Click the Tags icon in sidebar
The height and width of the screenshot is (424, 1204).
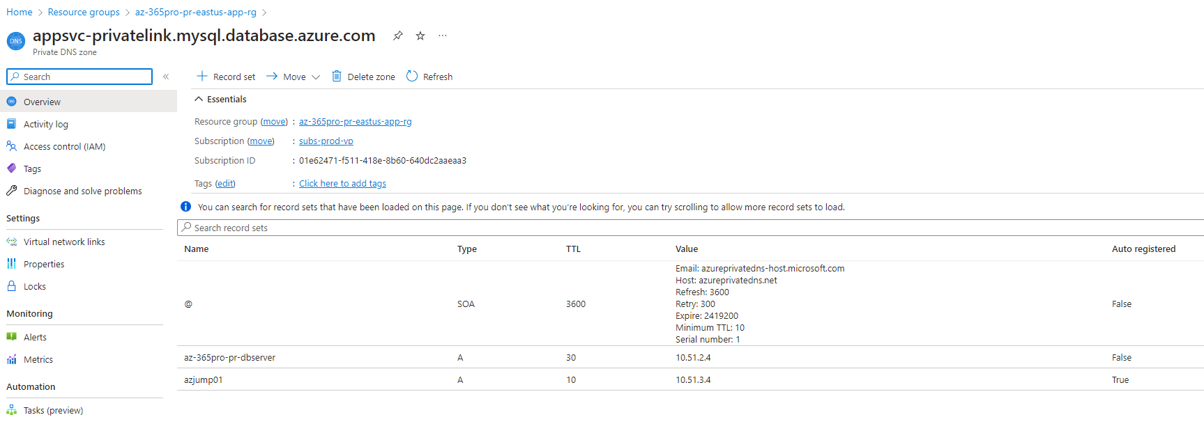click(11, 168)
